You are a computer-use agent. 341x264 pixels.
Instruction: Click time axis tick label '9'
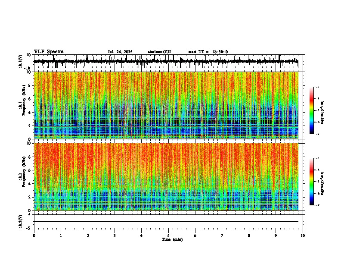(x=276, y=236)
